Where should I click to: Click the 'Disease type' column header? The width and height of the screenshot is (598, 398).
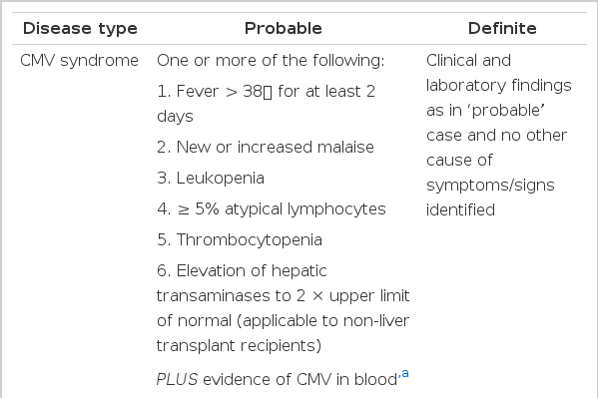80,29
